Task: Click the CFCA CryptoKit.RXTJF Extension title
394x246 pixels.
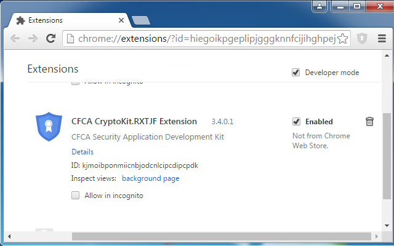Action: pyautogui.click(x=134, y=122)
